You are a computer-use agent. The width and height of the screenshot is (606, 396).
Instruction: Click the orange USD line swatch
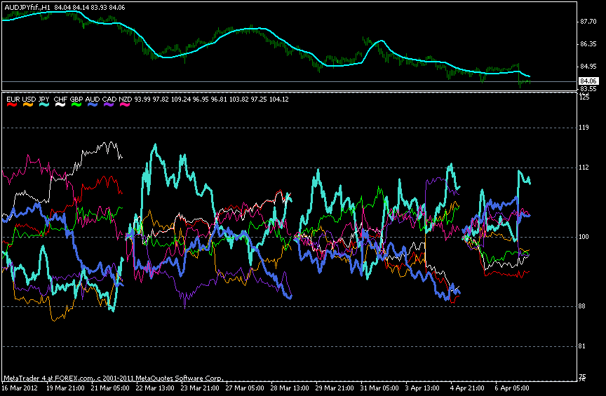pos(28,104)
